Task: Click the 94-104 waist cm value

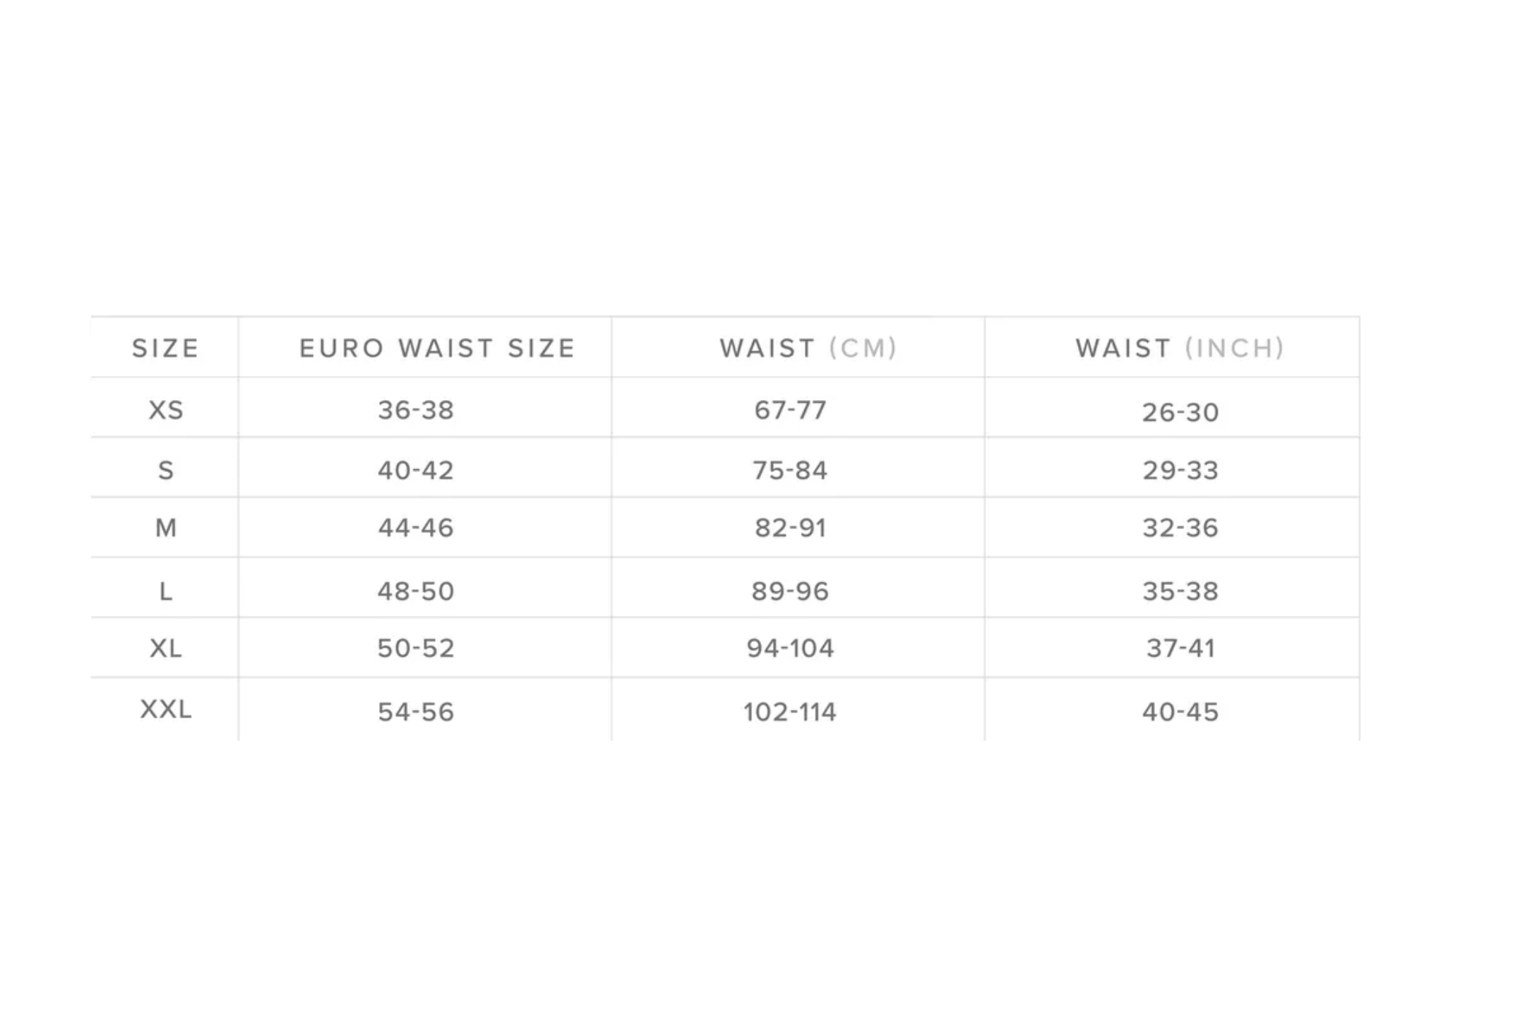Action: coord(790,648)
